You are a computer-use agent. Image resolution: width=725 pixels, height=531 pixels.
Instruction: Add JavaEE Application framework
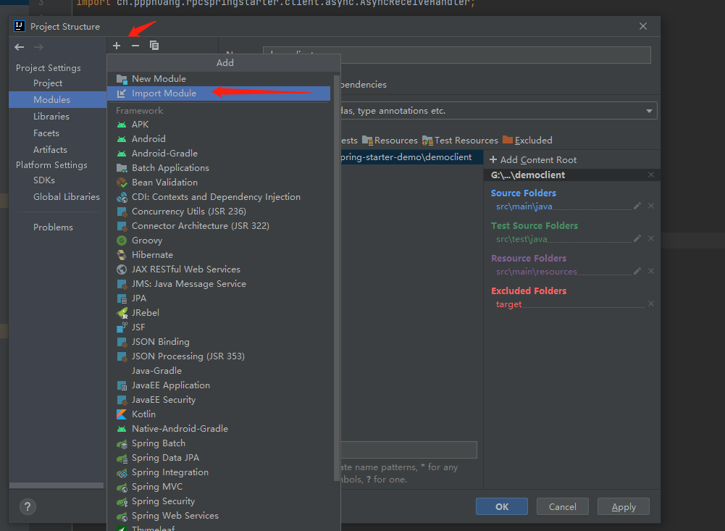point(219,385)
